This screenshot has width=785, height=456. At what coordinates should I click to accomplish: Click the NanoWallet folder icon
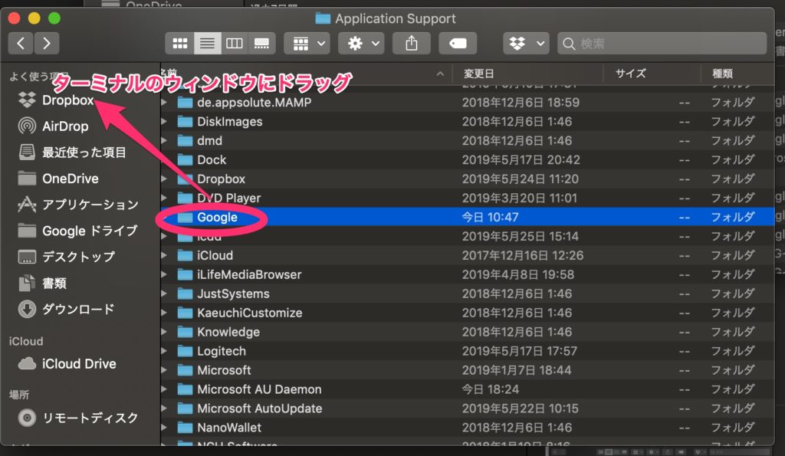point(186,428)
